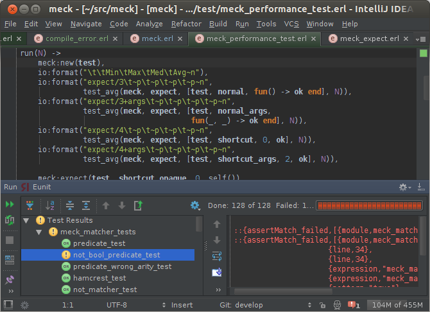Click the console horizontal scrollbar
Viewport: 430px width, 312px height.
click(283, 291)
